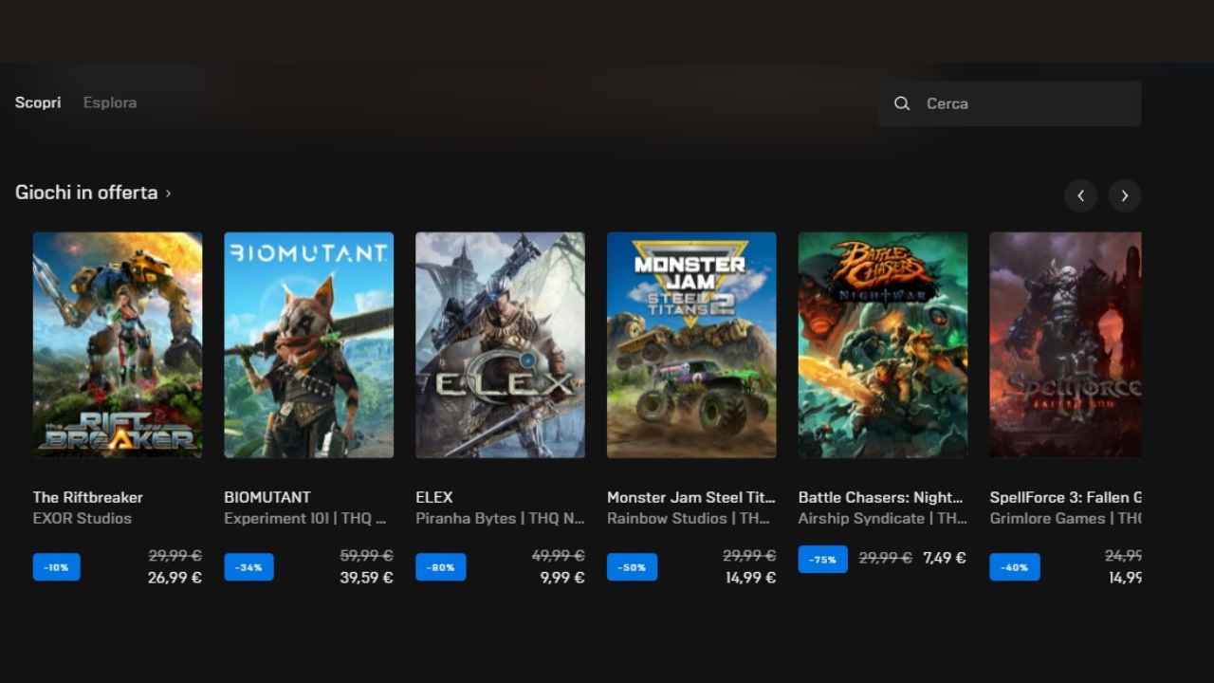Open The Riftbreaker cover art
1214x683 pixels.
[x=118, y=345]
